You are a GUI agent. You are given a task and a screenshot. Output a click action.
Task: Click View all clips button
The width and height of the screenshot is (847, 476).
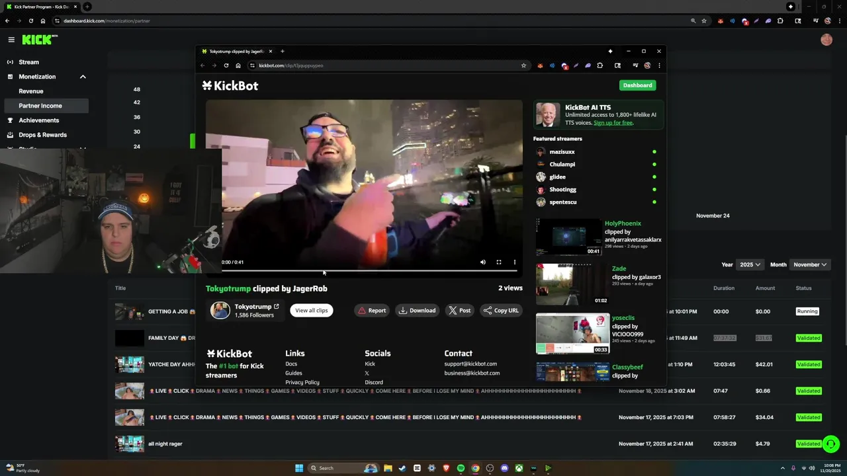click(312, 310)
